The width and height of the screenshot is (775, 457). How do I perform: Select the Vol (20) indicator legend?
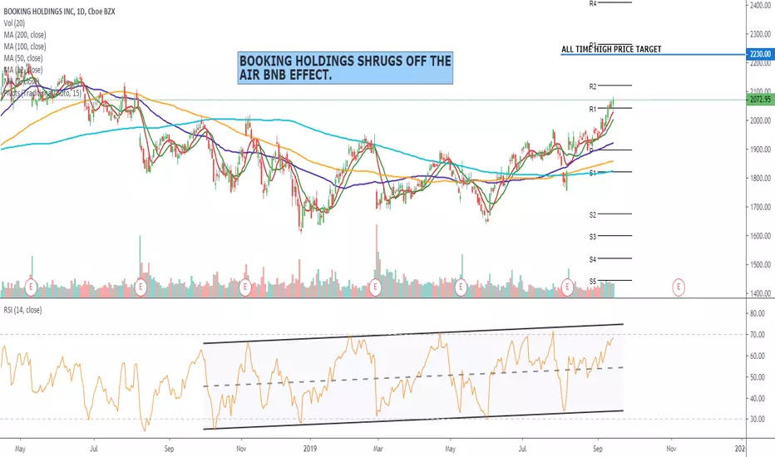coord(14,23)
